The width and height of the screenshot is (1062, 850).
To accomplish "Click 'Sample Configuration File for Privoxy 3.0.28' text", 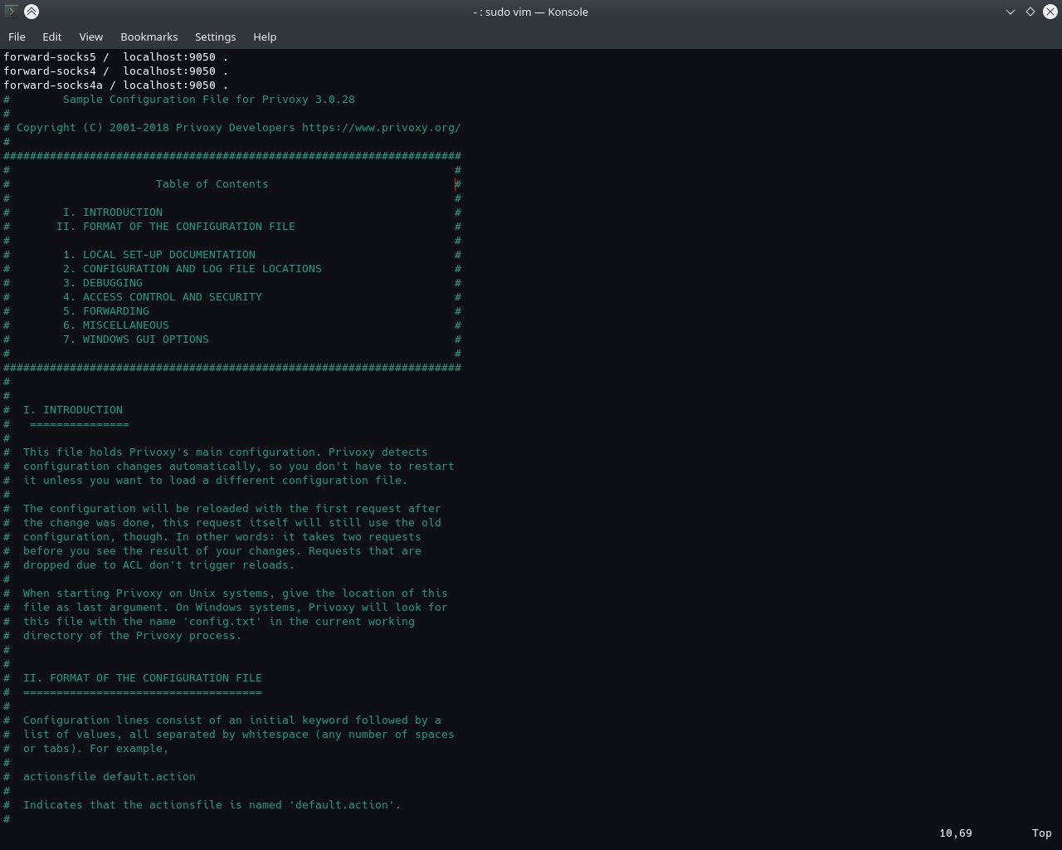I will point(209,100).
